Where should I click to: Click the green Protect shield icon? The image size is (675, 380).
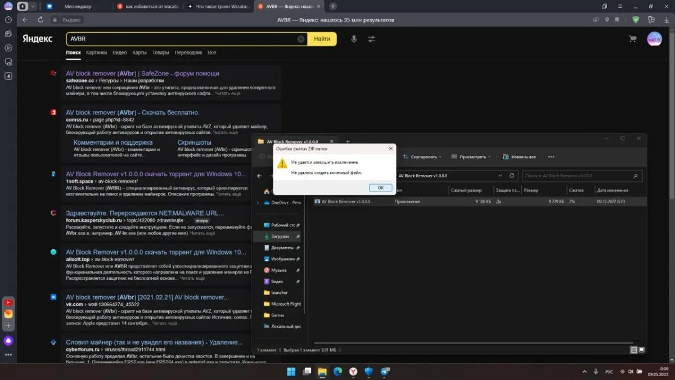pos(636,20)
